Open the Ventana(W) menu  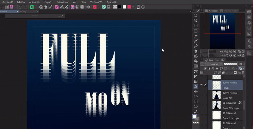click(x=96, y=2)
